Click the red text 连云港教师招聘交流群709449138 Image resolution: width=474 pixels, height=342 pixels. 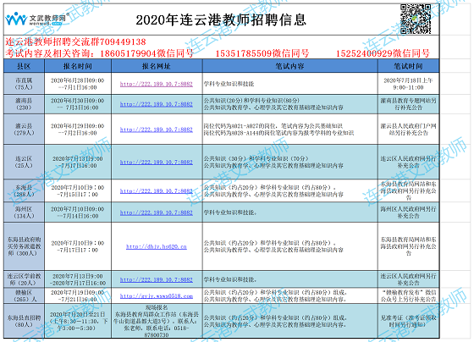coord(75,41)
